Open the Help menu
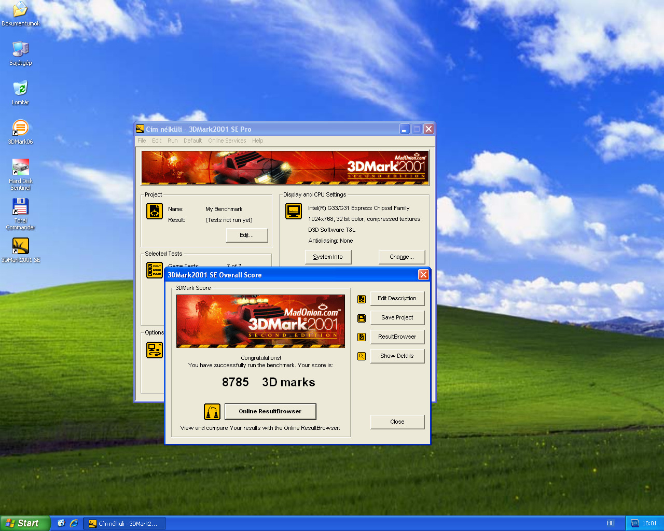Screen dimensions: 664x531 [x=257, y=141]
